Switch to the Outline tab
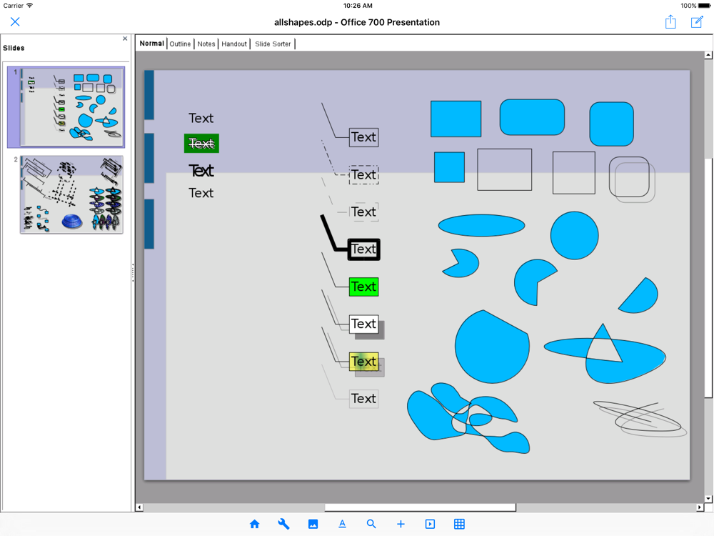Screen dimensions: 714x536 click(x=181, y=44)
